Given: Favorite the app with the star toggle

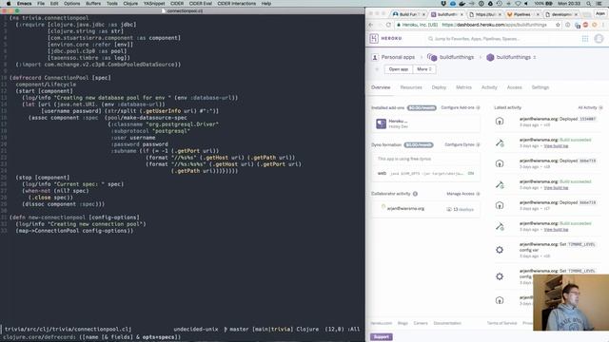Looking at the screenshot, I should pos(377,69).
